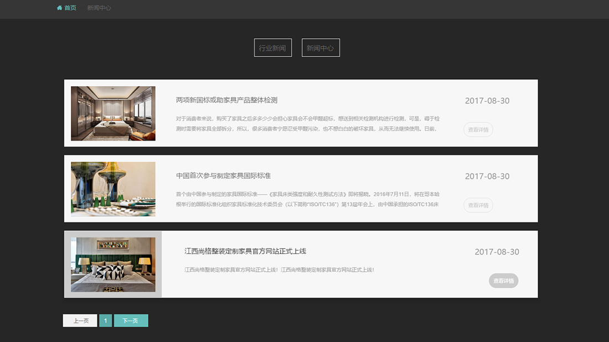Image resolution: width=609 pixels, height=342 pixels.
Task: Click the date 2017-08-30 on the first article
Action: coord(487,101)
